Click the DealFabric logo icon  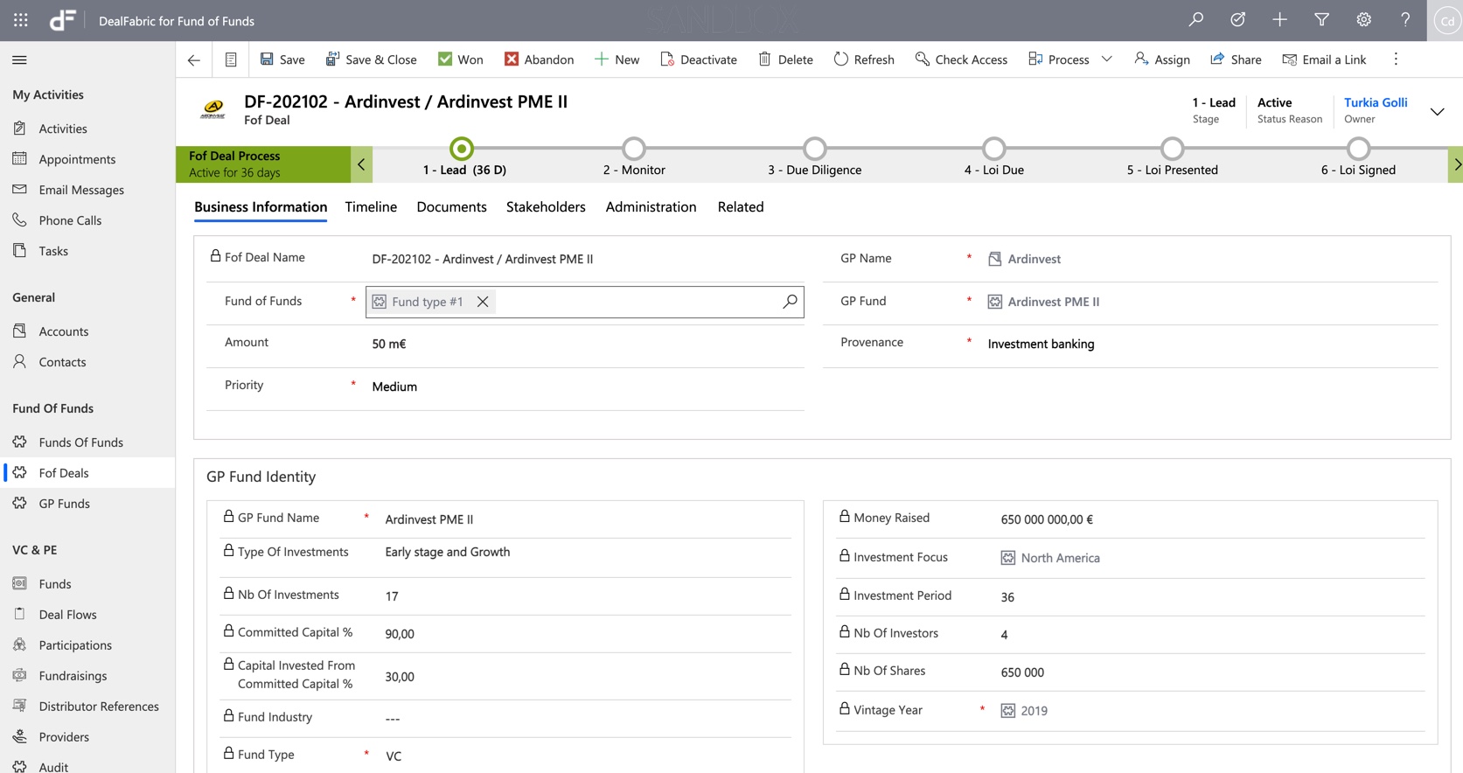point(62,20)
